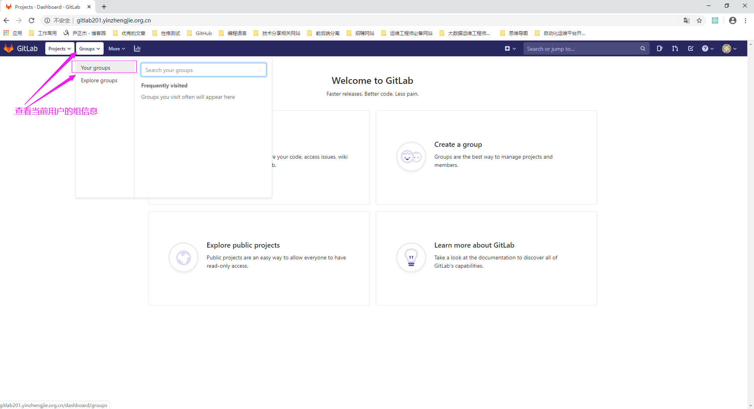Open the 自动化运维平台开 bookmark folder
The image size is (754, 409).
pos(560,33)
